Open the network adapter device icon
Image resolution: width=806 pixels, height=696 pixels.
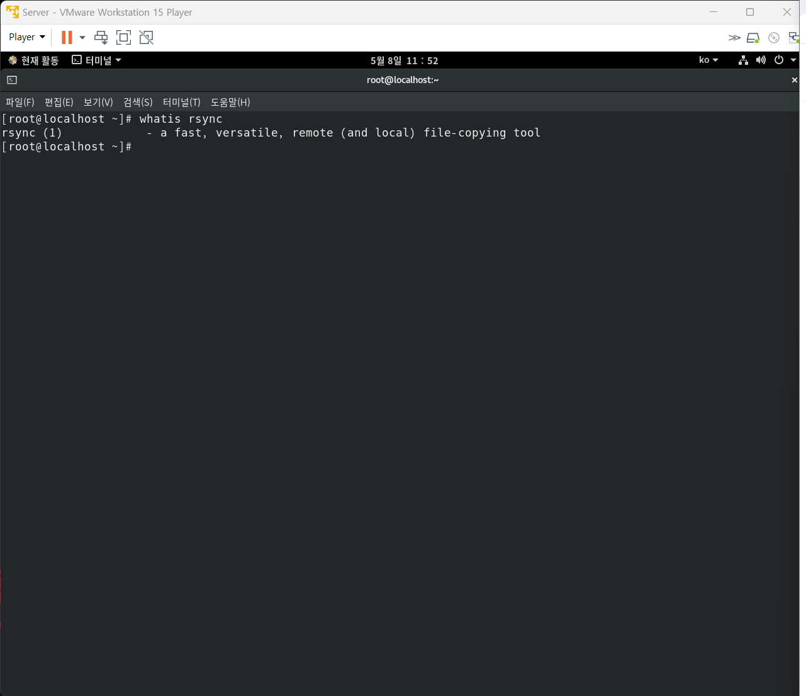pyautogui.click(x=793, y=38)
